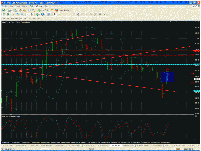Switch to M15 timeframe
This screenshot has width=201, height=151.
pyautogui.click(x=13, y=19)
